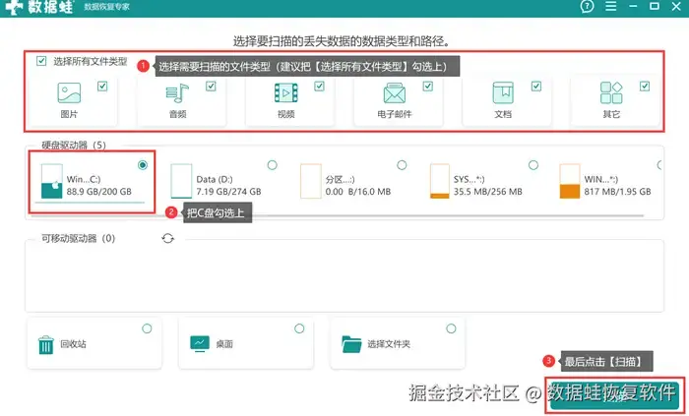Select the SYS drive radio button
689x416 pixels.
pos(533,165)
